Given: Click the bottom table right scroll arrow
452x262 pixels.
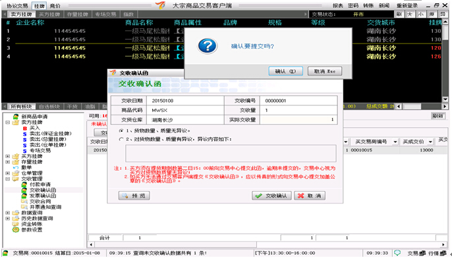Looking at the screenshot, I should [443, 245].
